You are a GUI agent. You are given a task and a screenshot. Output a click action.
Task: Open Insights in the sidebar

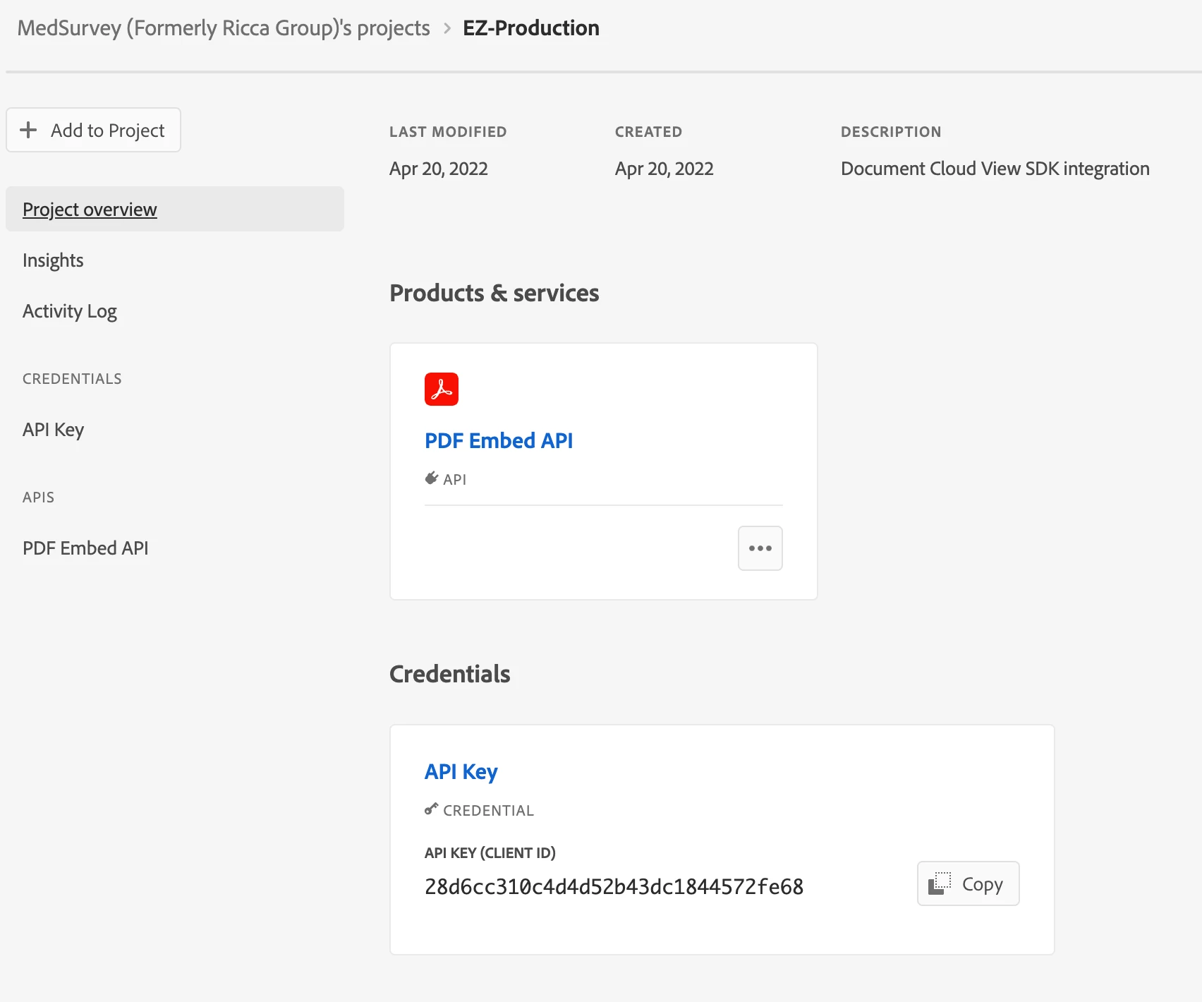click(x=53, y=260)
